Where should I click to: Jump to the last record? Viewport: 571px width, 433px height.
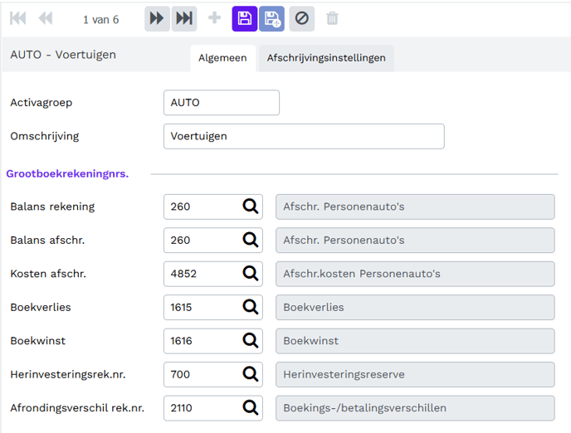[184, 18]
